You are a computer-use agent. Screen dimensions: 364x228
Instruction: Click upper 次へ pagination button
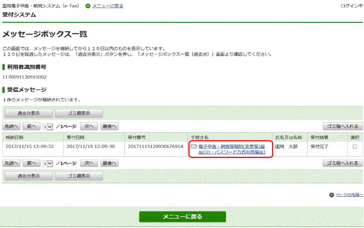coord(89,126)
